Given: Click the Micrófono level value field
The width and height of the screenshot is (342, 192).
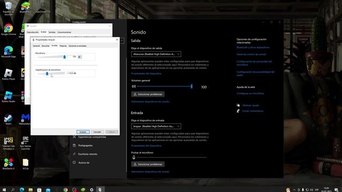Looking at the screenshot, I should pyautogui.click(x=72, y=57).
